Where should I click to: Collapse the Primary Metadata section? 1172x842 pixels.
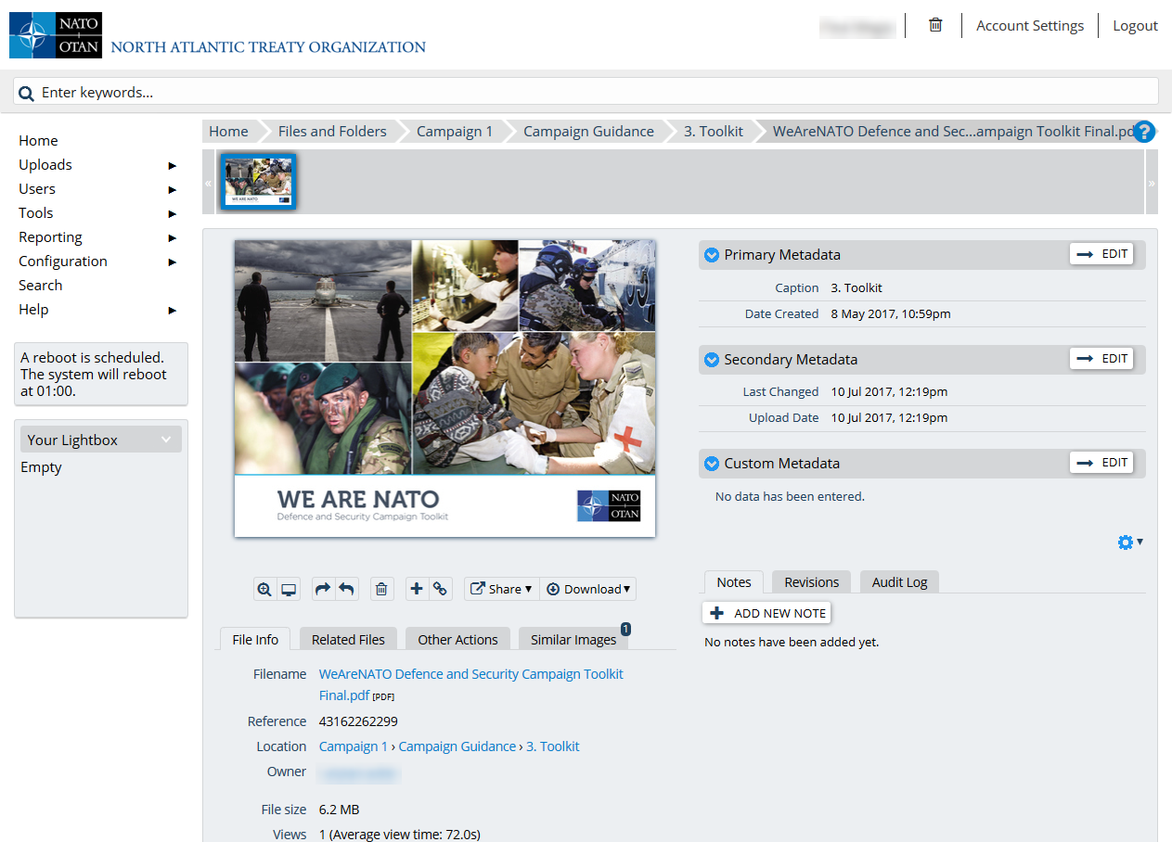(712, 255)
